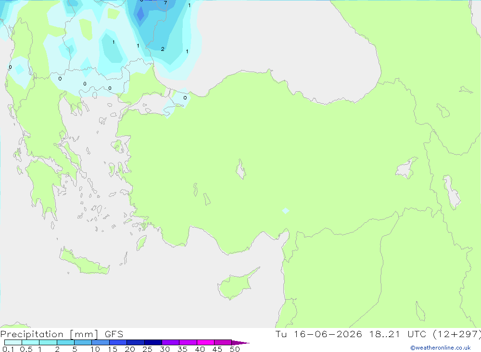Screen dimensions: 481x352
Task: Click the purple arrow tip past 50
Action: tap(240, 343)
